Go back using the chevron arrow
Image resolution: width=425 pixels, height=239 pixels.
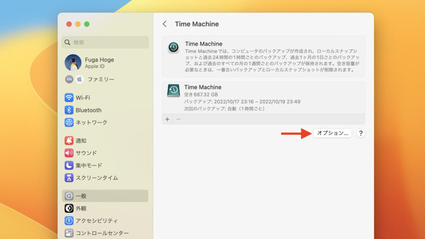pos(165,24)
